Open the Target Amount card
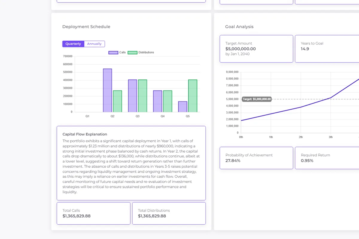 tap(256, 49)
